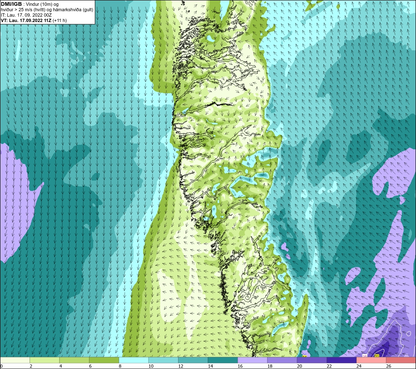Screen dimensions: 416x369
Task: Click the 16–18 m/s lavender legend swatch
Action: [x=253, y=360]
